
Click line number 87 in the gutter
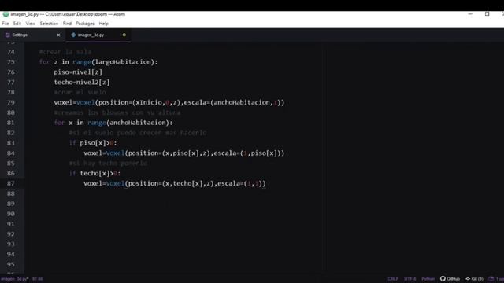[11, 183]
